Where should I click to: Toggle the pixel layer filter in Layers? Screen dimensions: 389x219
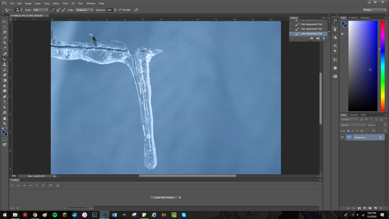click(x=362, y=119)
